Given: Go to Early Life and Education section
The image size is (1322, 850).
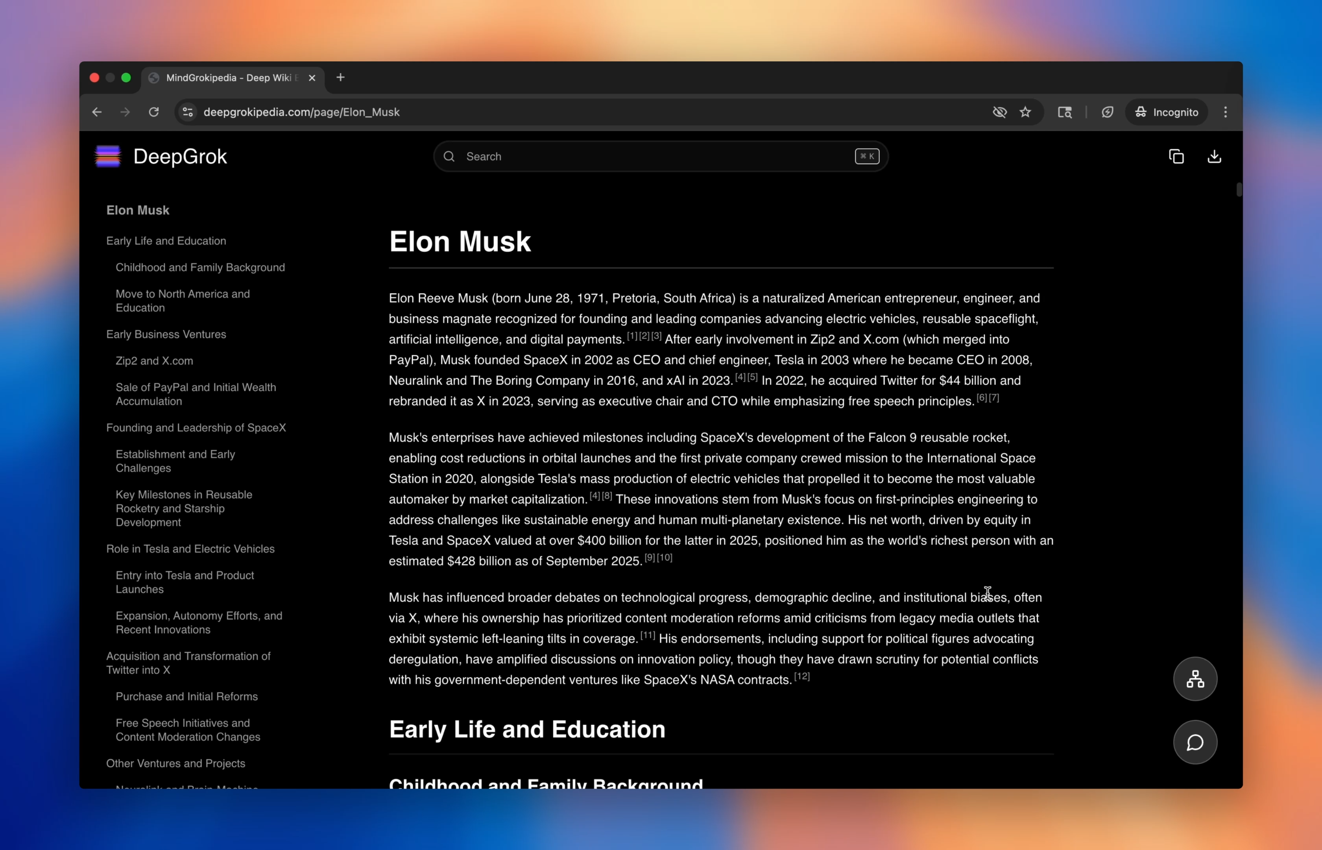Looking at the screenshot, I should (166, 241).
